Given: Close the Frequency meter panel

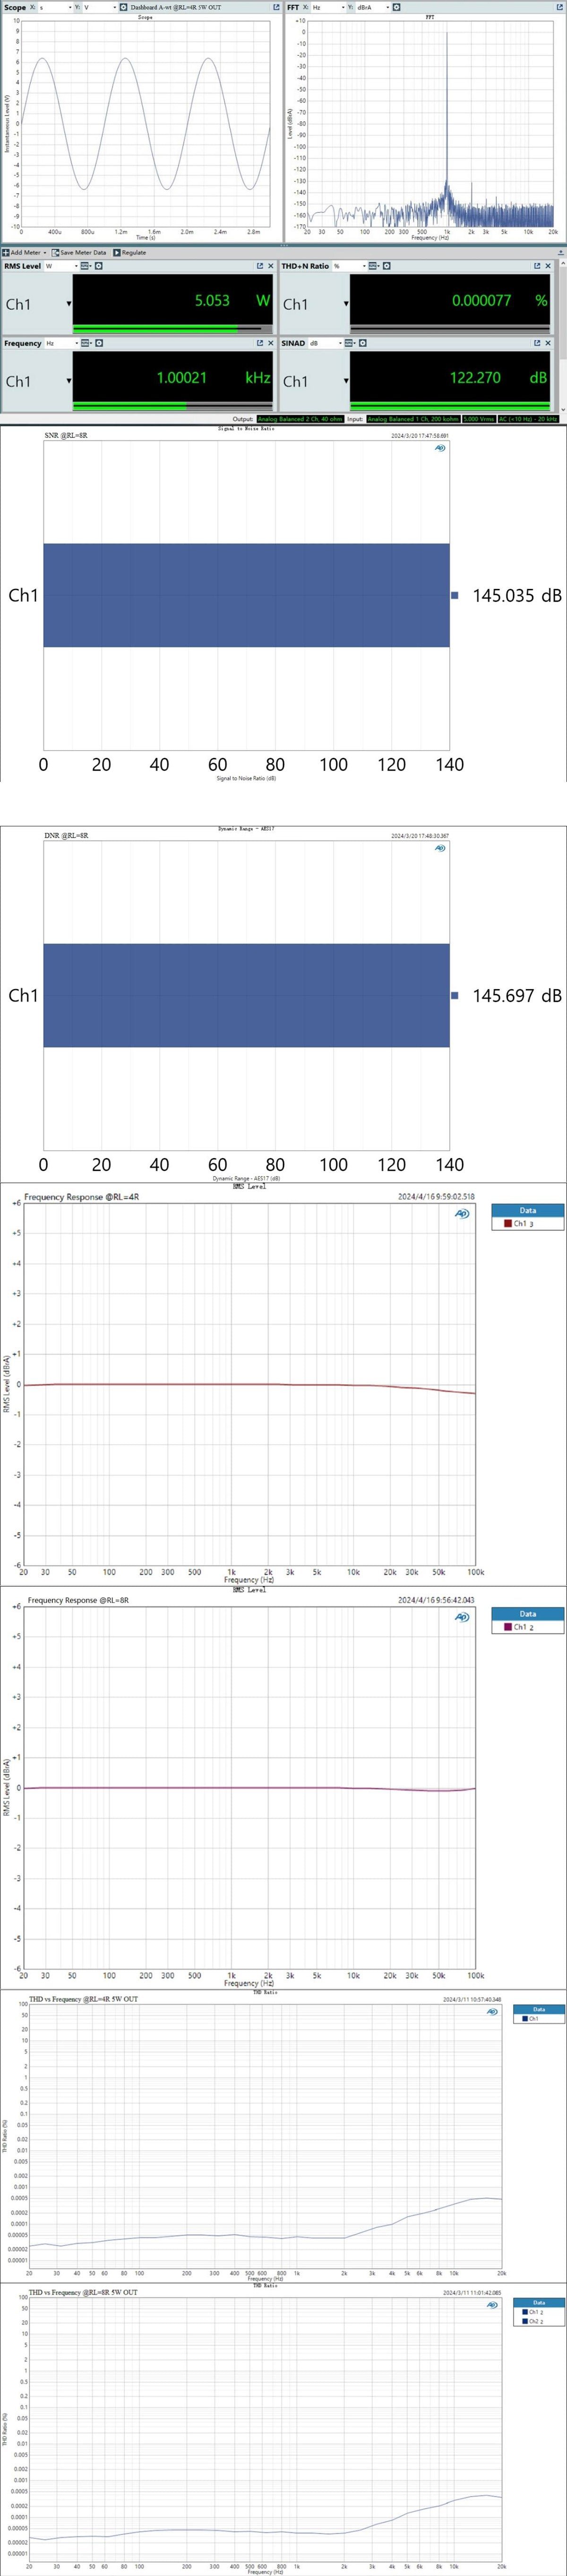Looking at the screenshot, I should 271,343.
